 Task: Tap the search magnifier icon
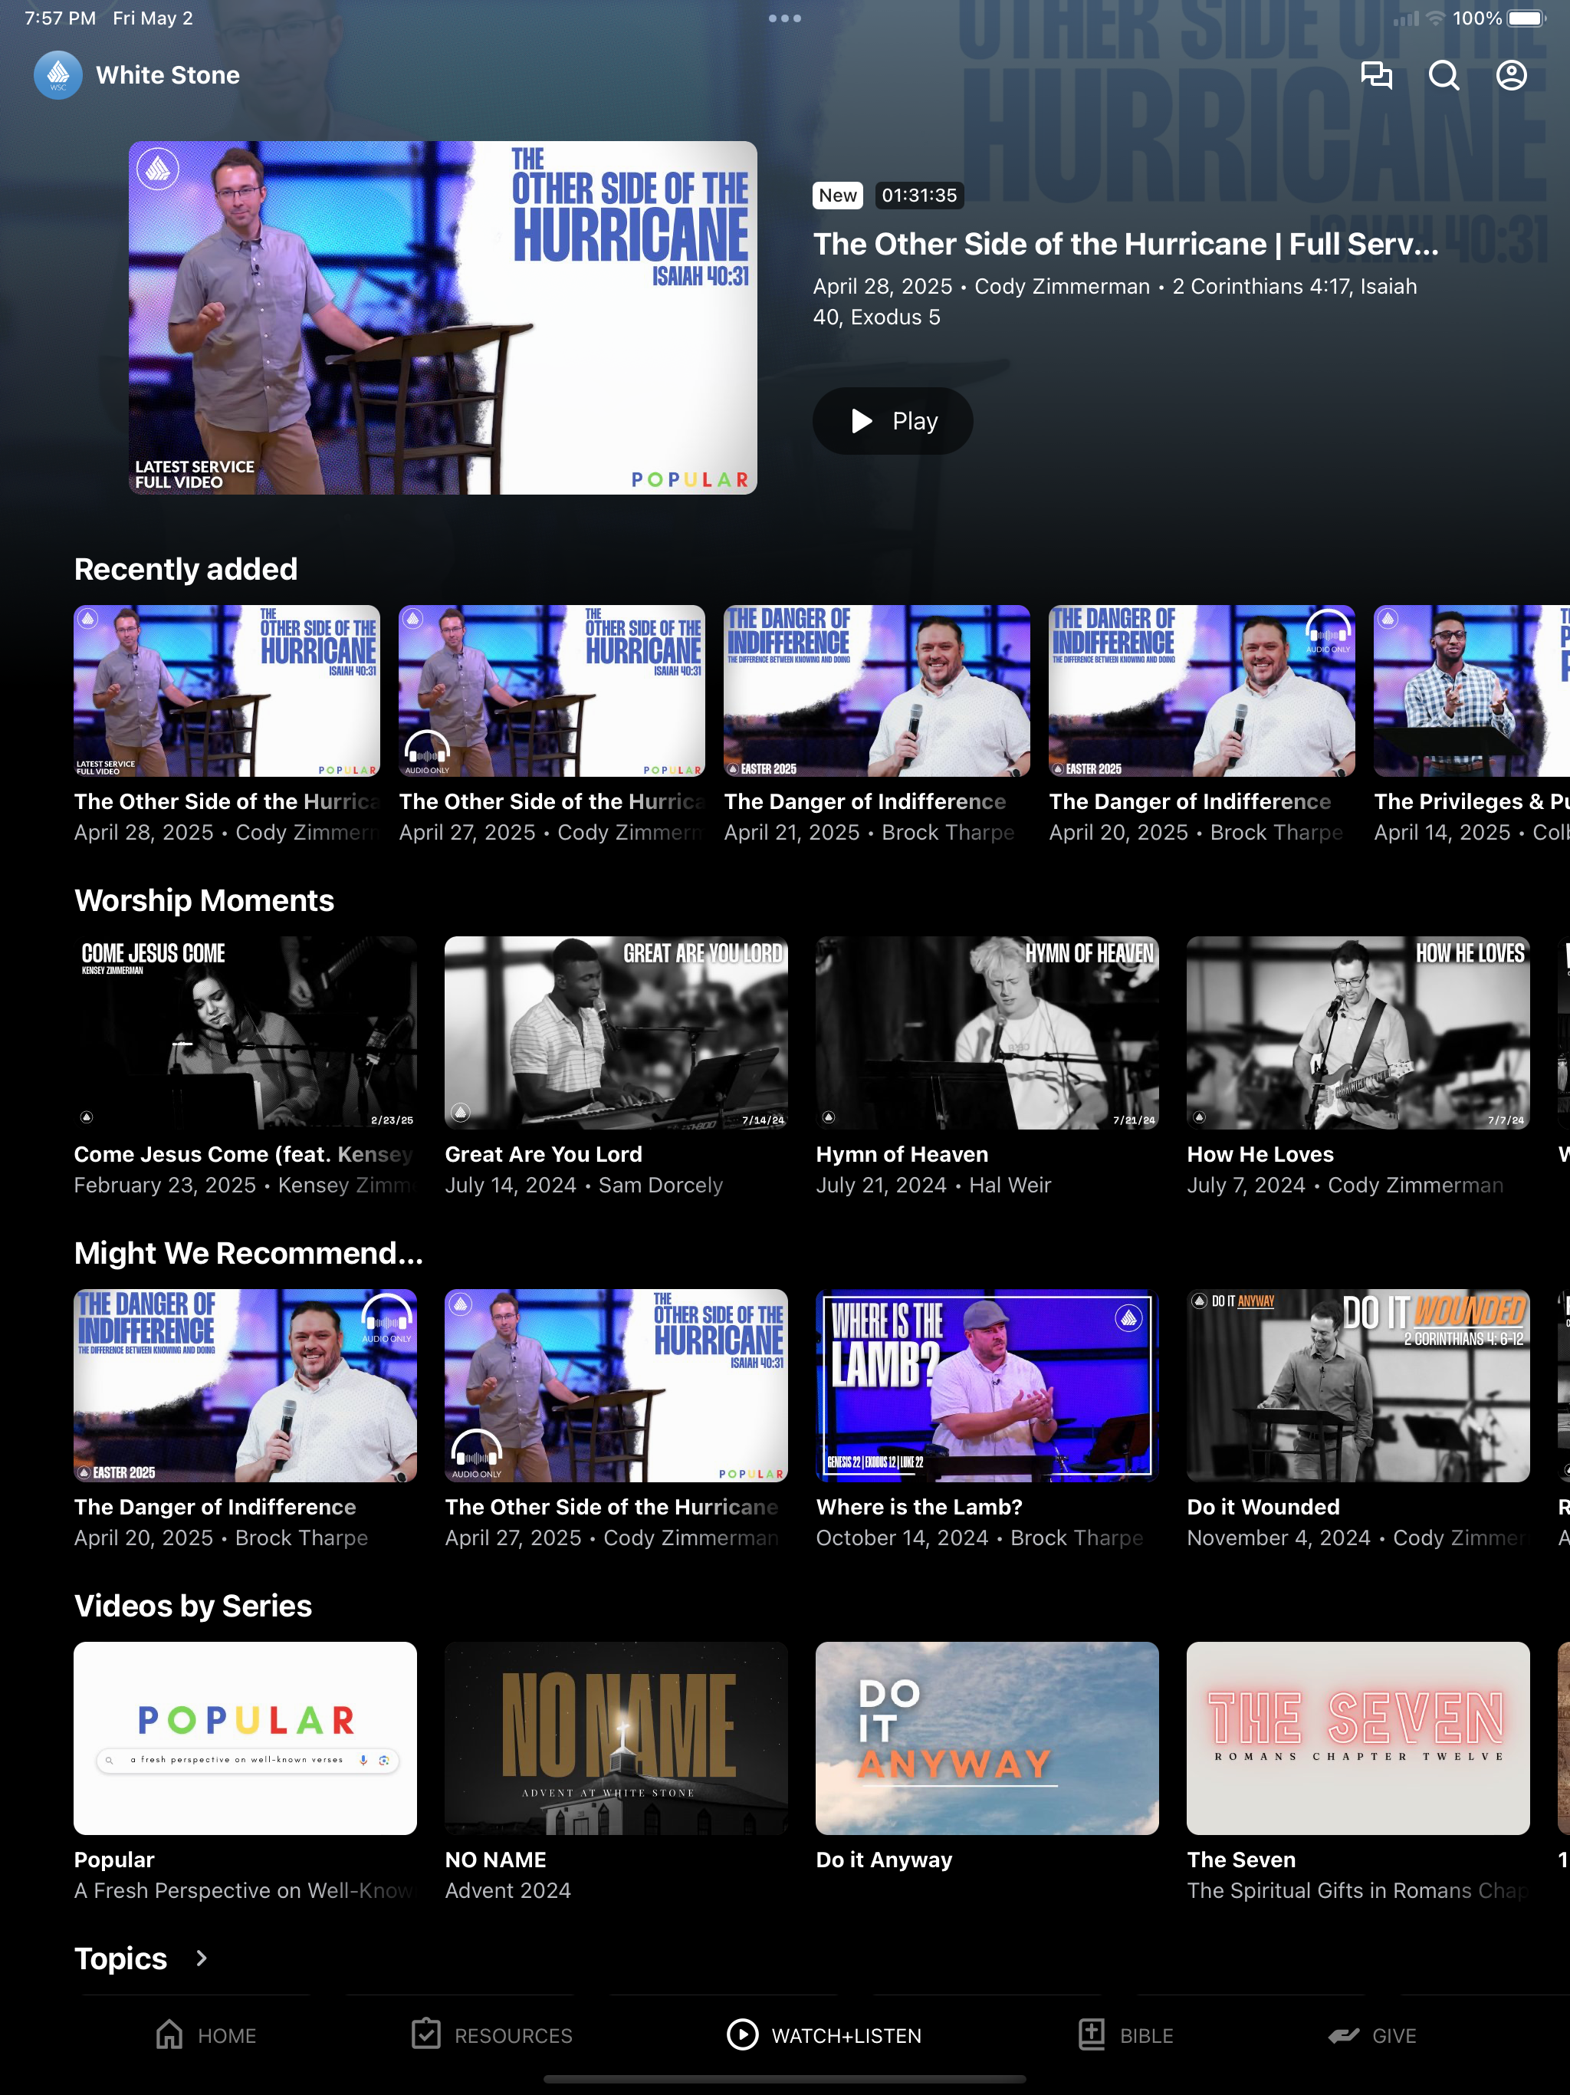tap(1443, 75)
